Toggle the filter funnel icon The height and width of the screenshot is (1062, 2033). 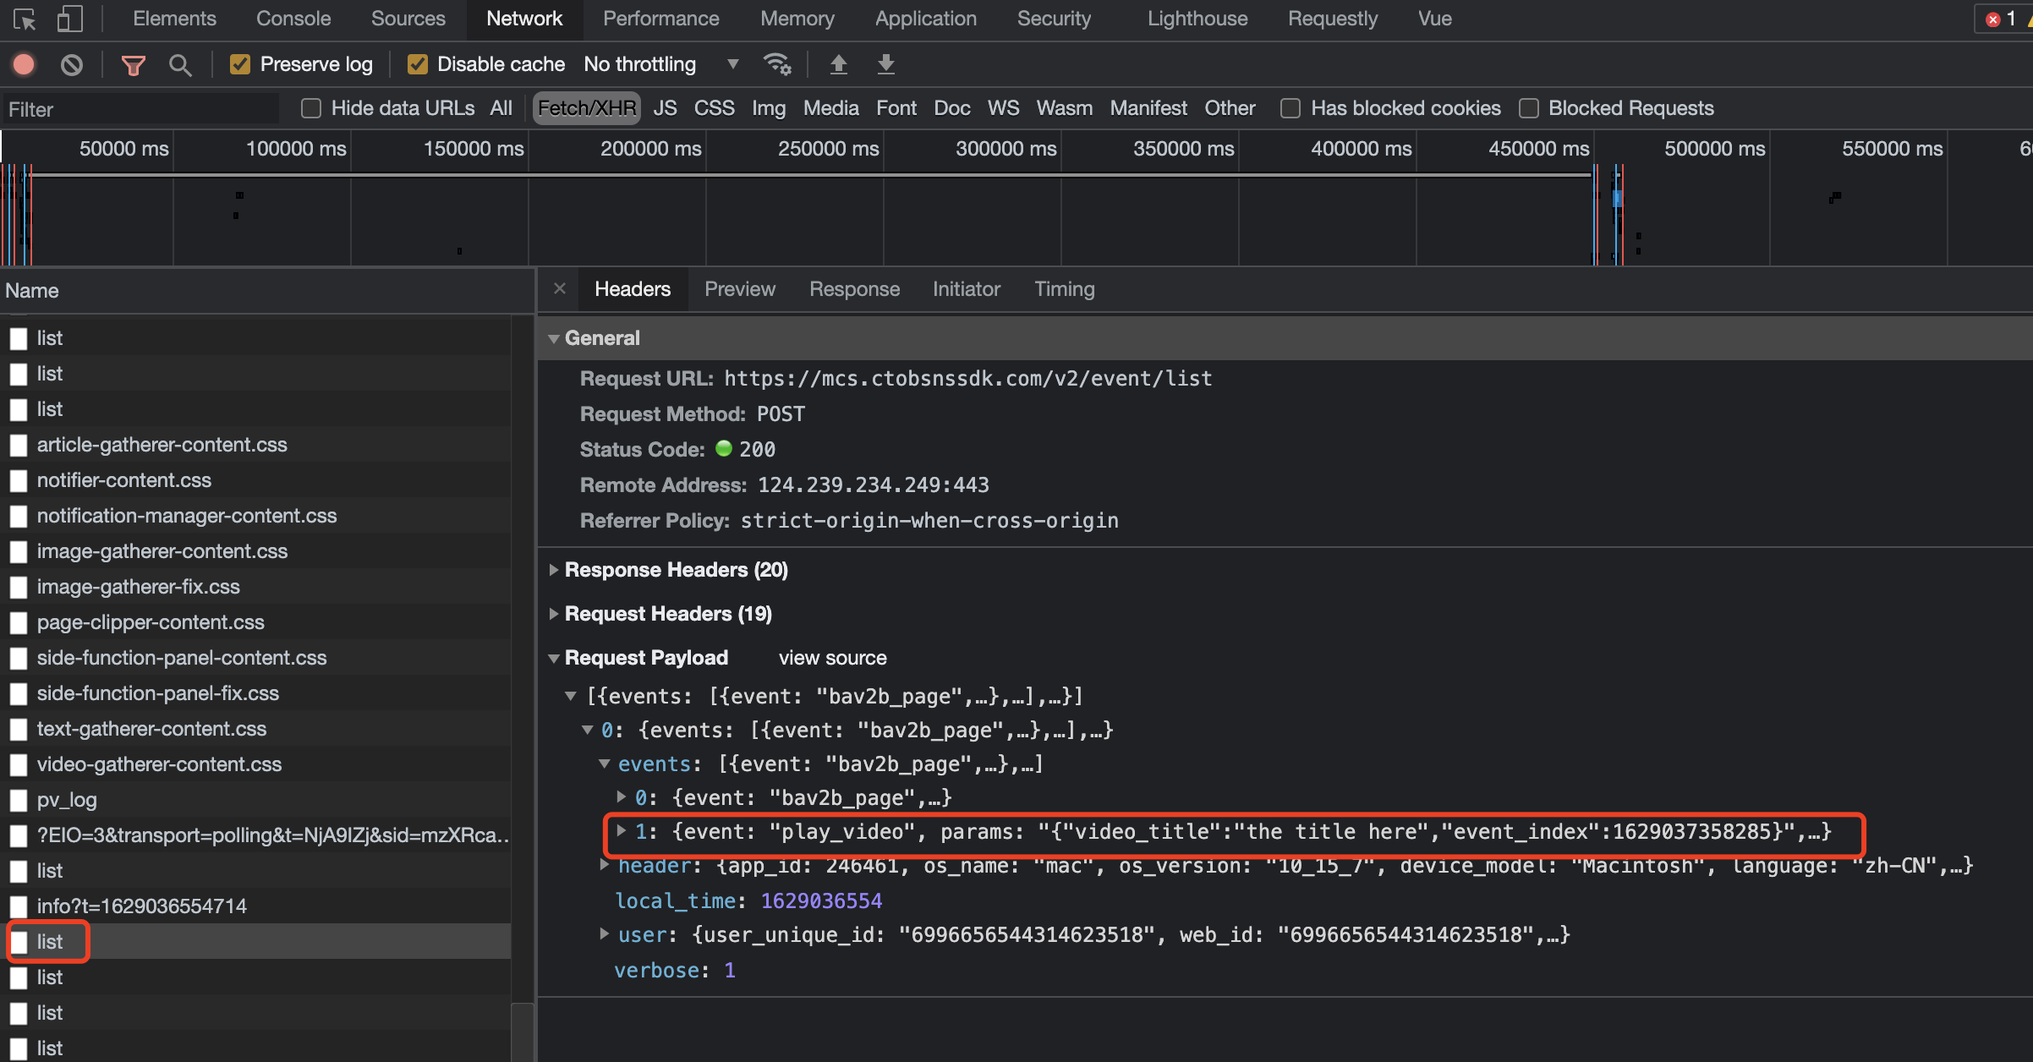pyautogui.click(x=133, y=64)
